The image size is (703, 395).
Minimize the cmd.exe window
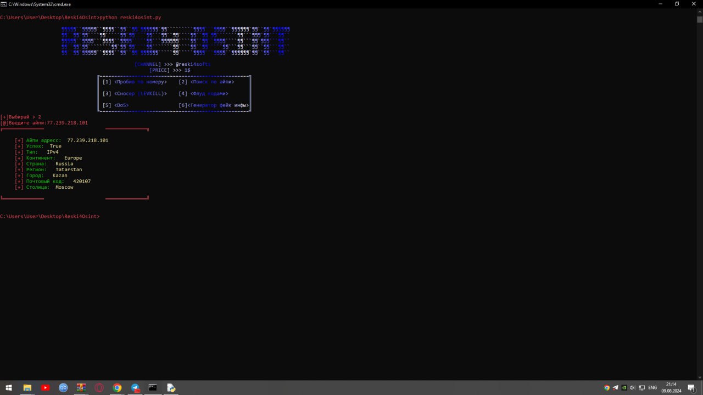660,4
